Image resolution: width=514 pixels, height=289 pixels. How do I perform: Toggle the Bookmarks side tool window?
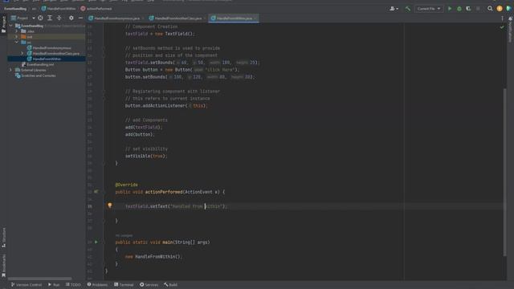pos(3,266)
